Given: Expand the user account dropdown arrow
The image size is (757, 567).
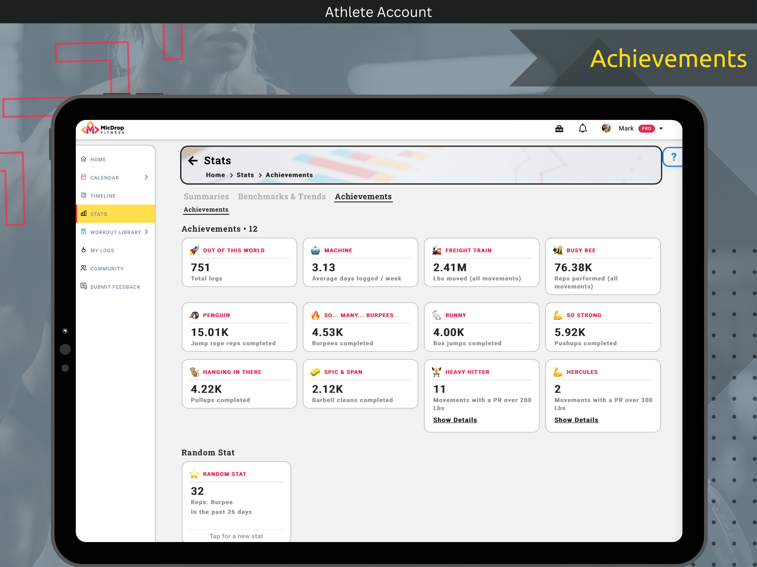Looking at the screenshot, I should point(661,128).
